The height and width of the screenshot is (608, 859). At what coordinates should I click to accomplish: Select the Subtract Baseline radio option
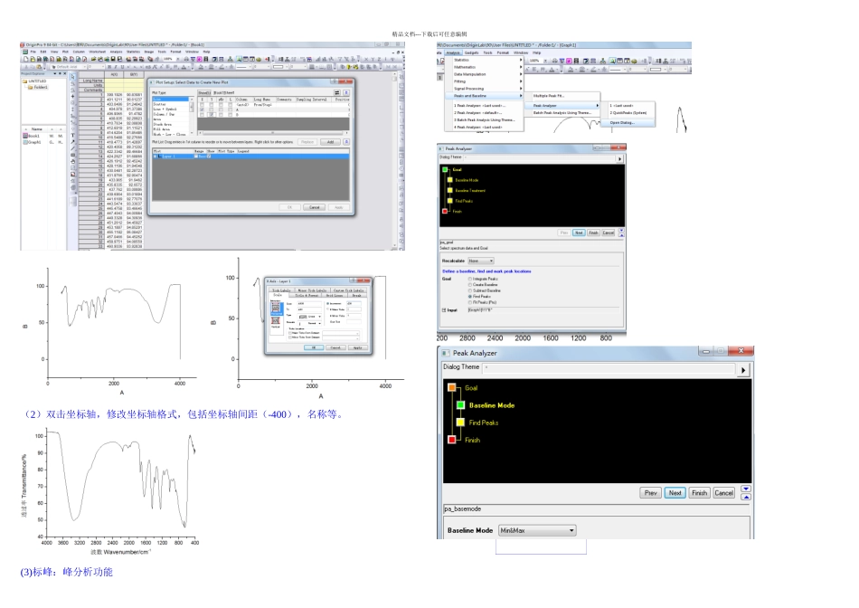[469, 290]
